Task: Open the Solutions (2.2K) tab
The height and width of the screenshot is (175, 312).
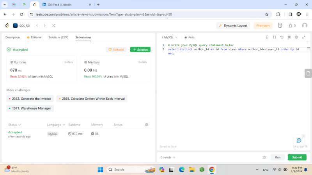Action: (58, 37)
